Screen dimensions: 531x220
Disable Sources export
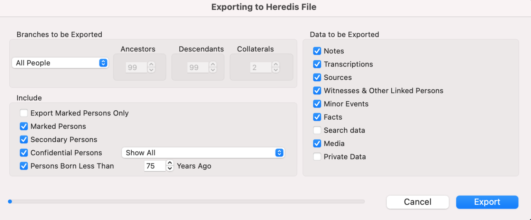click(317, 77)
